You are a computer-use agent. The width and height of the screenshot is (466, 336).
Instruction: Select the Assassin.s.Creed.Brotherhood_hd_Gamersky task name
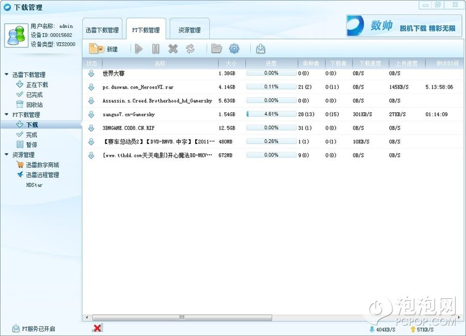157,101
